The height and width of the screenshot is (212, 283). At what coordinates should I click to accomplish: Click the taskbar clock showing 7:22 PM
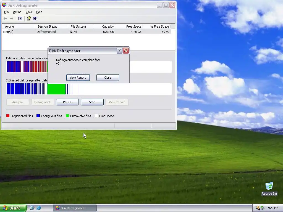pyautogui.click(x=273, y=208)
